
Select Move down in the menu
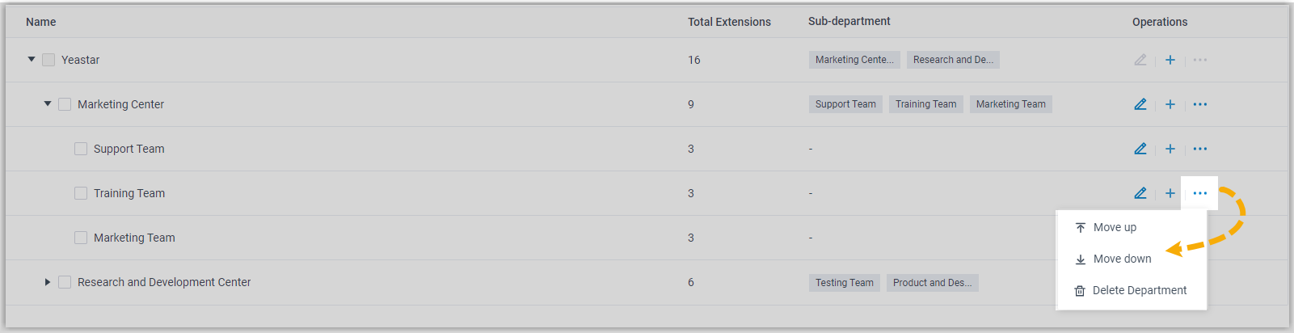[1122, 259]
